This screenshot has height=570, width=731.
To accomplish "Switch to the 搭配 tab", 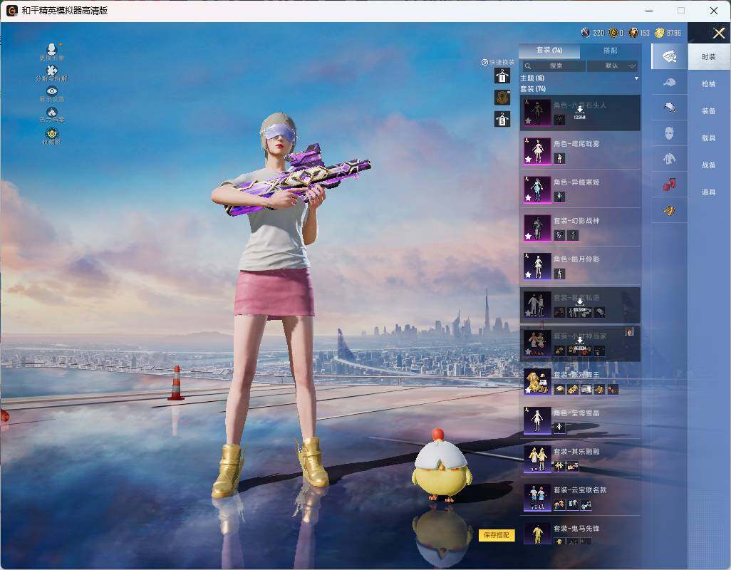I will pyautogui.click(x=611, y=51).
